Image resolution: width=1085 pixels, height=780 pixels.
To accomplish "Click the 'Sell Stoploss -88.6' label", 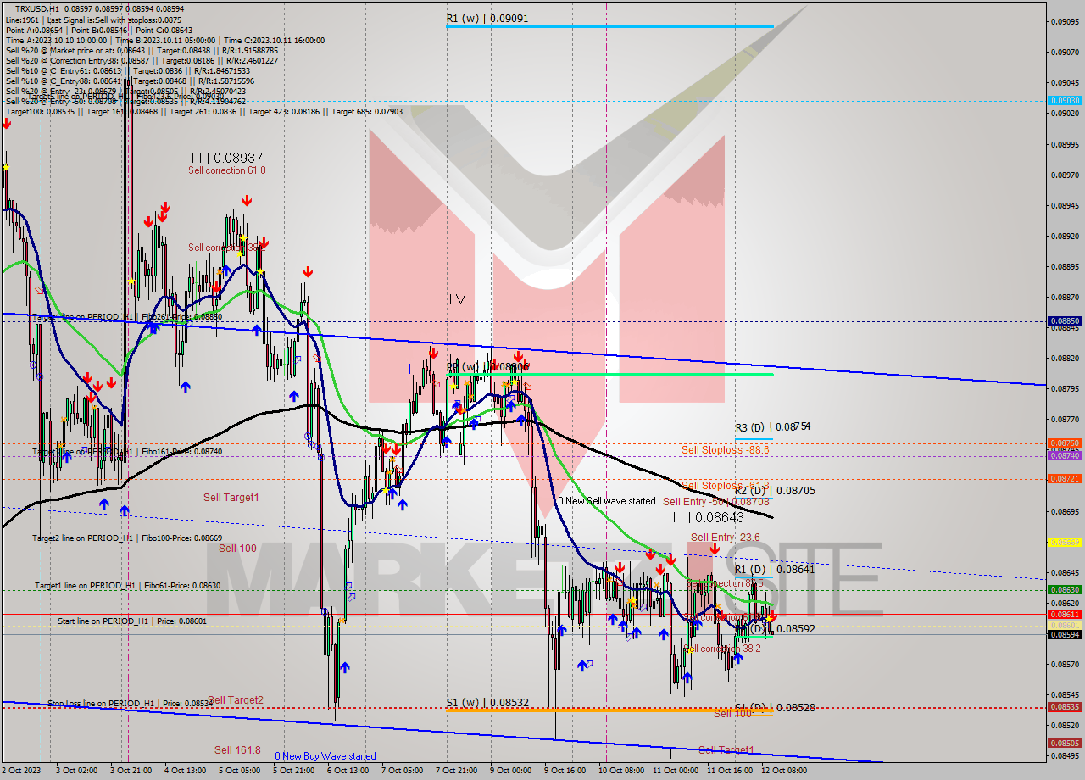I will (725, 449).
